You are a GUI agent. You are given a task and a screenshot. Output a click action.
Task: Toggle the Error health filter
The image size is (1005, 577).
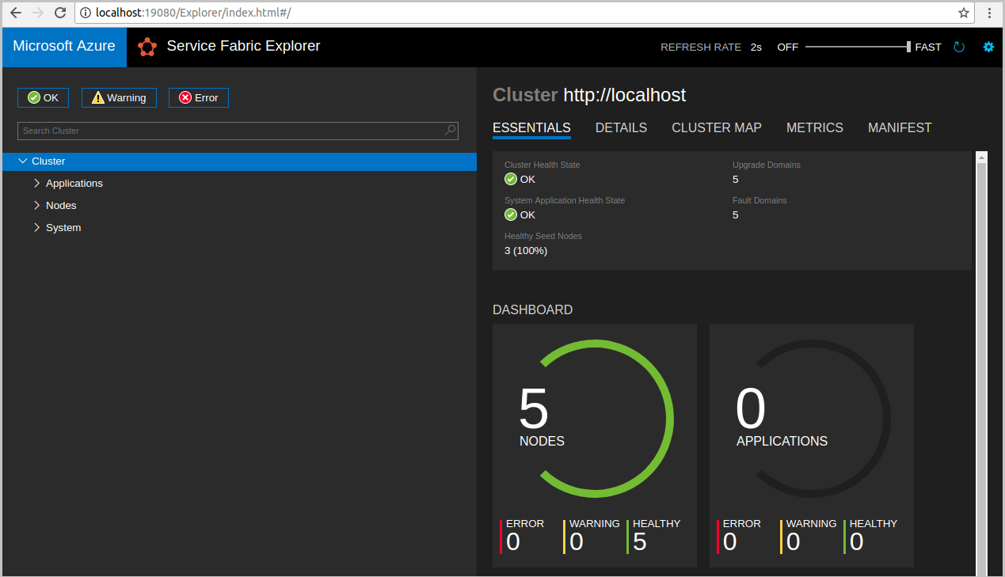pyautogui.click(x=198, y=97)
